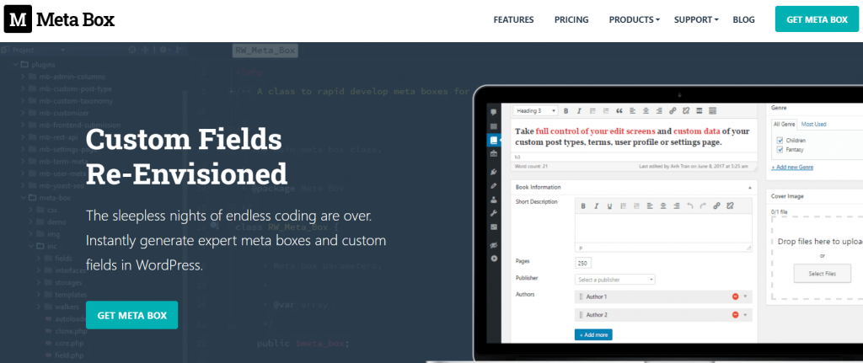Expand the Author 1 row arrow
This screenshot has height=363, width=863.
pos(745,297)
